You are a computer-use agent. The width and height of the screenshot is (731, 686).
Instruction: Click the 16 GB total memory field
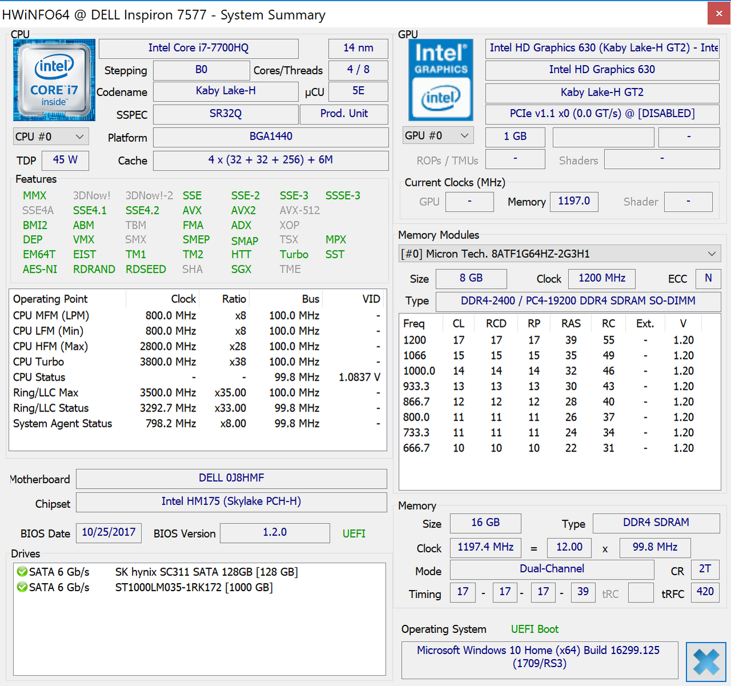coord(486,523)
